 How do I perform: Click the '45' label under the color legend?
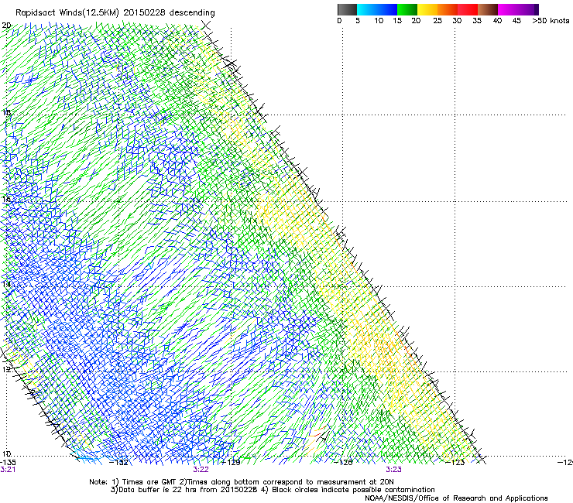click(516, 21)
